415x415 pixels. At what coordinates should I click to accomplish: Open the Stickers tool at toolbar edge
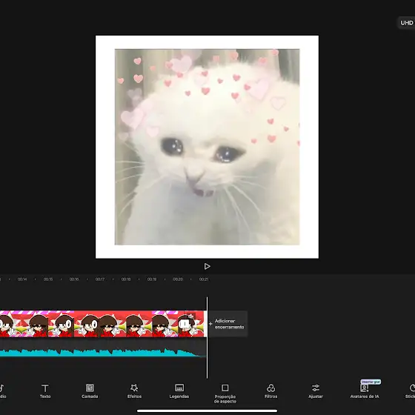click(x=411, y=391)
